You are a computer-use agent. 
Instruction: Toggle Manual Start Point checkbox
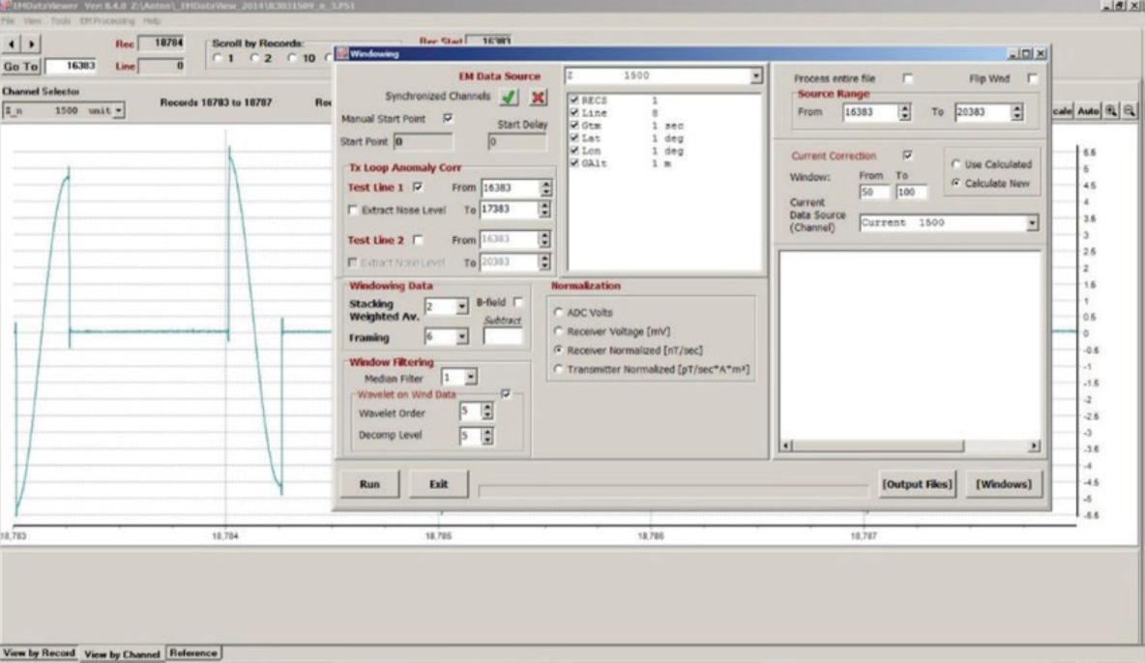click(448, 118)
